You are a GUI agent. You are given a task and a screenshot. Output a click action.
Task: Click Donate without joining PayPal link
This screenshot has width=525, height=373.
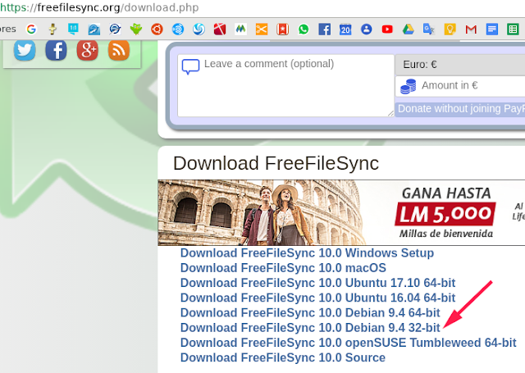pyautogui.click(x=461, y=109)
